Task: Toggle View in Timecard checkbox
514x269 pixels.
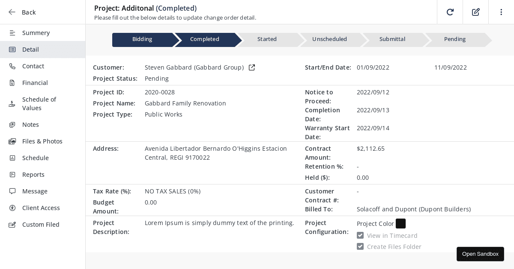Action: point(360,236)
